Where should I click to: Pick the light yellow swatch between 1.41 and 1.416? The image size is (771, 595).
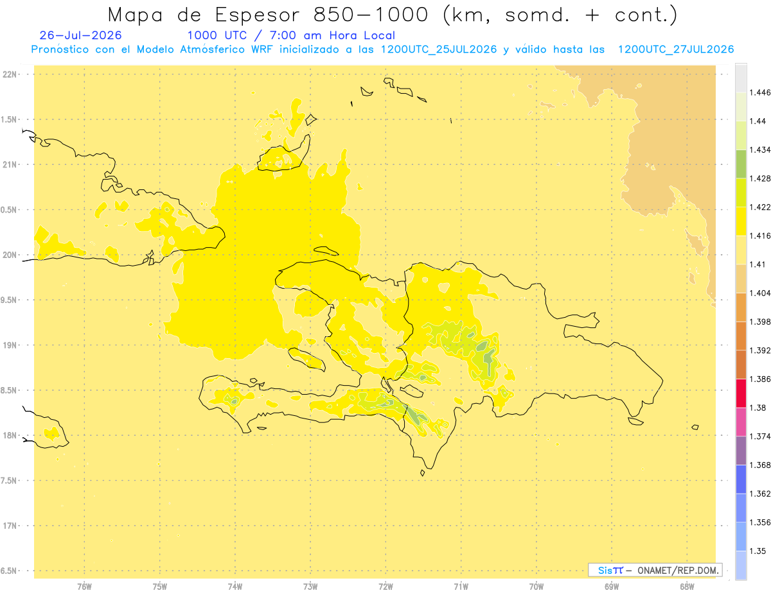(x=741, y=250)
